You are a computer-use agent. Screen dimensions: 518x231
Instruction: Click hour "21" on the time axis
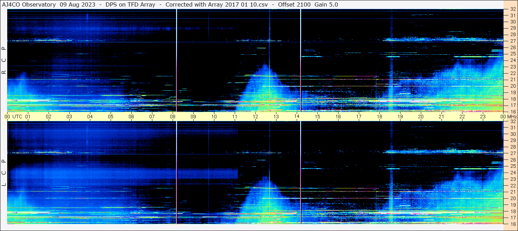[441, 117]
